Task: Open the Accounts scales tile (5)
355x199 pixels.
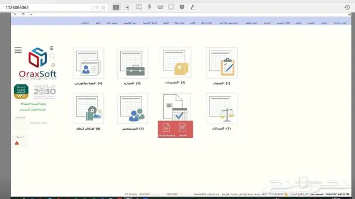Action: [222, 108]
